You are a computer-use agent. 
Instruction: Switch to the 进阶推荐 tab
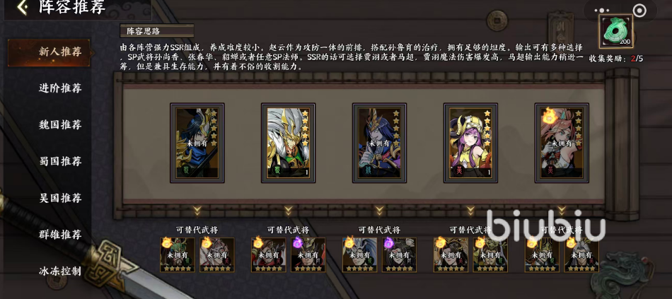tap(60, 88)
